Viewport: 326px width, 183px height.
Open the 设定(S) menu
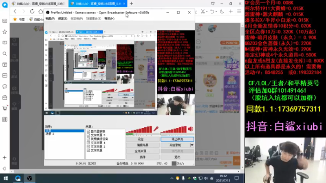pos(62,18)
